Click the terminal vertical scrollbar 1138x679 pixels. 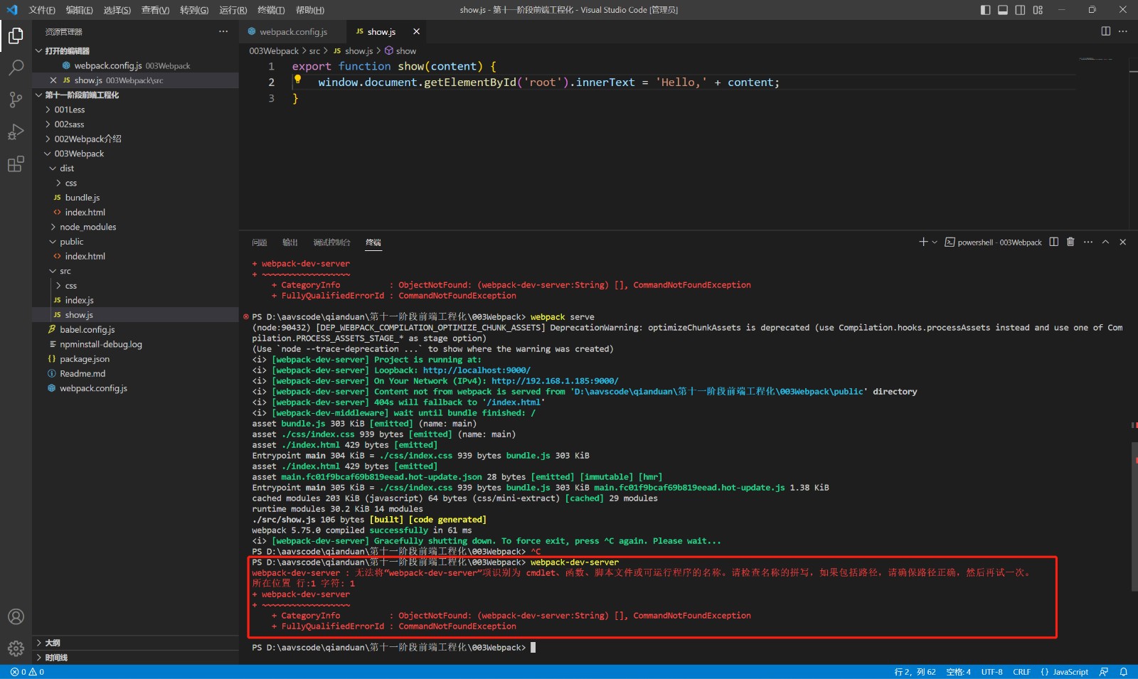pos(1134,516)
